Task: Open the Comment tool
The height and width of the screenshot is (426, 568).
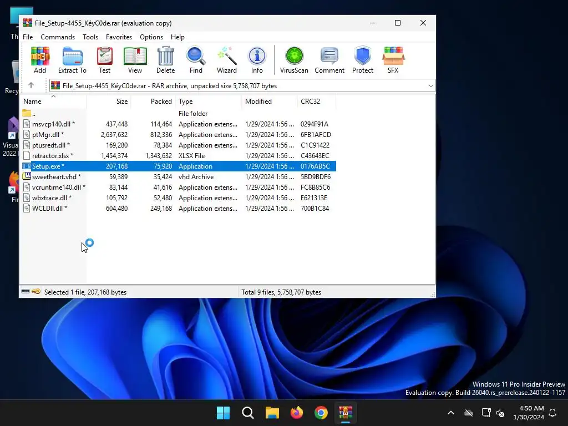Action: [x=329, y=60]
